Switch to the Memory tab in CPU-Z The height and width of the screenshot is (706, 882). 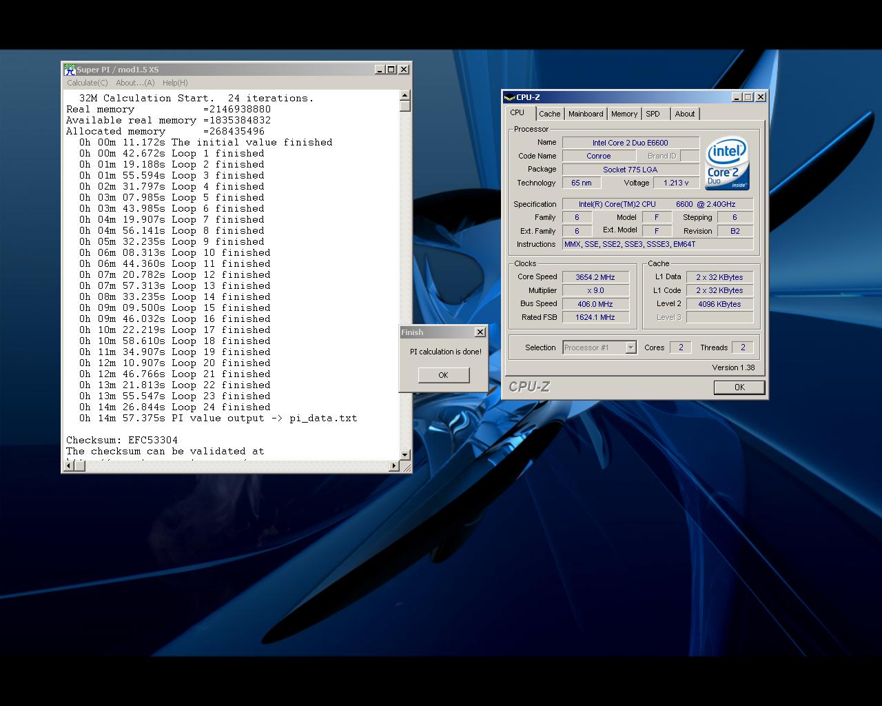point(624,114)
